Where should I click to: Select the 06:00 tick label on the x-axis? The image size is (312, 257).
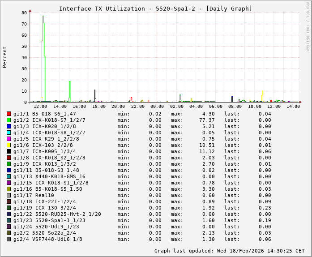[215, 107]
